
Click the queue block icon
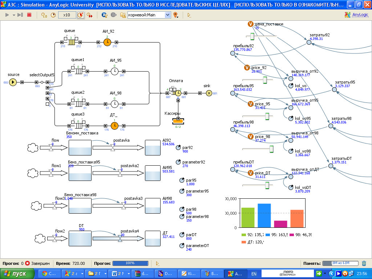(x=72, y=42)
